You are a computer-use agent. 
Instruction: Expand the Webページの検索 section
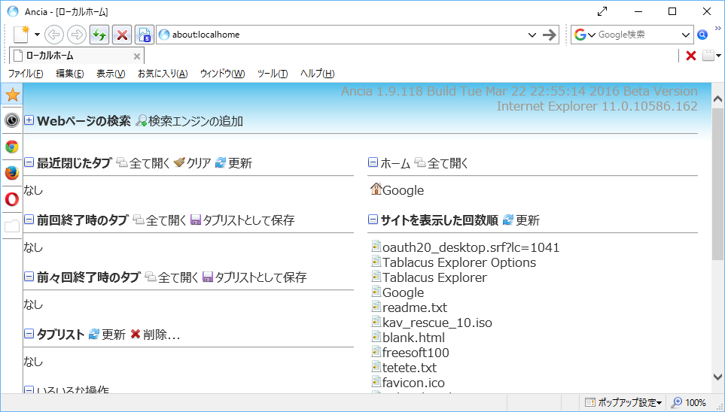[x=29, y=120]
